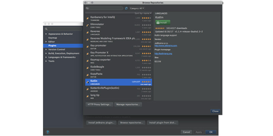The height and width of the screenshot is (136, 273).
Task: Focus the Browse Repositories search field
Action: click(104, 8)
